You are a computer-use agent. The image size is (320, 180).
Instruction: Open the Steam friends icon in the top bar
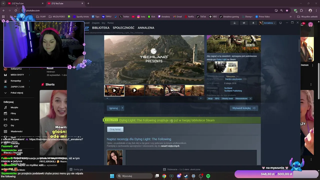point(234,23)
